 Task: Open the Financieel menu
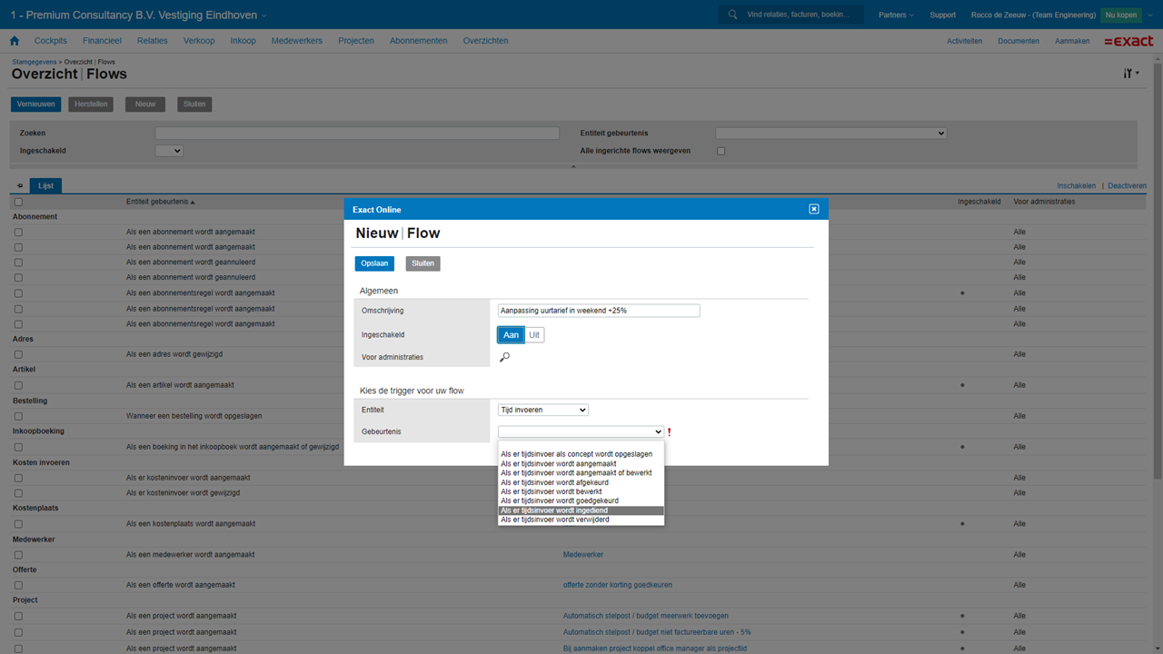(102, 41)
